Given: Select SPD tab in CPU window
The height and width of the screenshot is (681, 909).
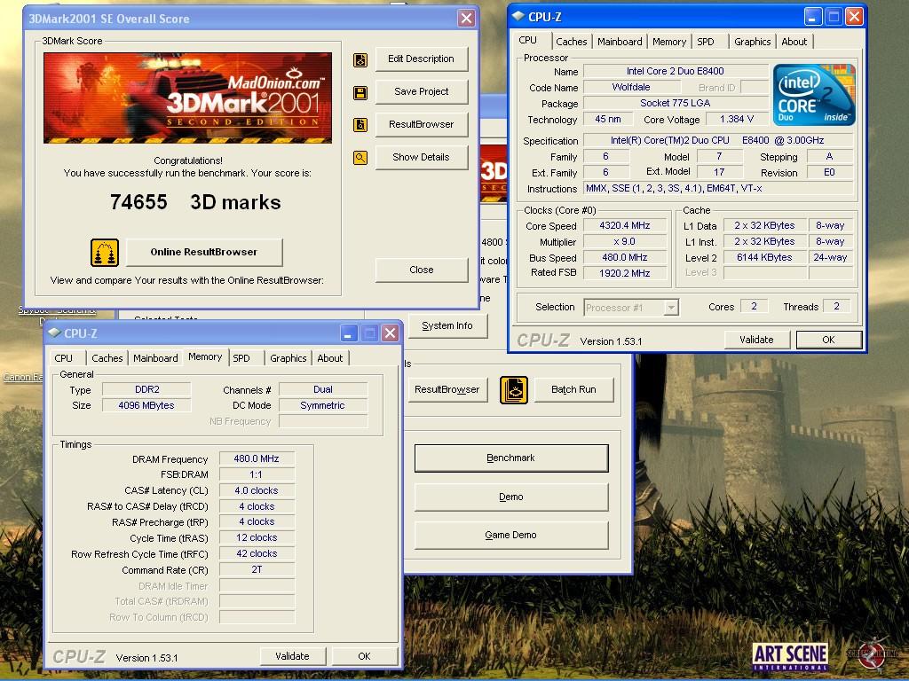Looking at the screenshot, I should 706,42.
